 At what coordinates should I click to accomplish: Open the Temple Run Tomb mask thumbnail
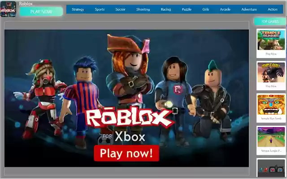pyautogui.click(x=271, y=105)
